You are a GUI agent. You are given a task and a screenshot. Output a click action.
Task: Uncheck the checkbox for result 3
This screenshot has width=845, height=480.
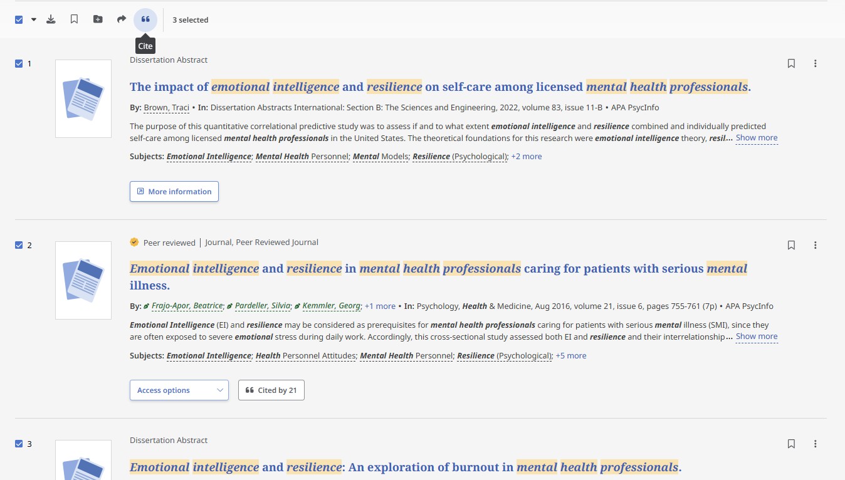[19, 444]
